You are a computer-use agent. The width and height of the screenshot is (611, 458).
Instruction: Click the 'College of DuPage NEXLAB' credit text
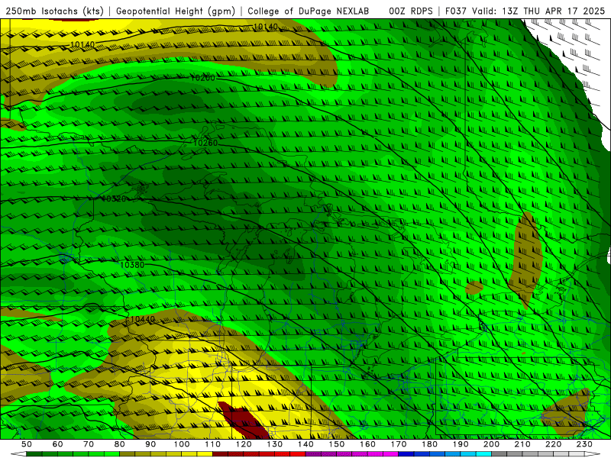309,11
